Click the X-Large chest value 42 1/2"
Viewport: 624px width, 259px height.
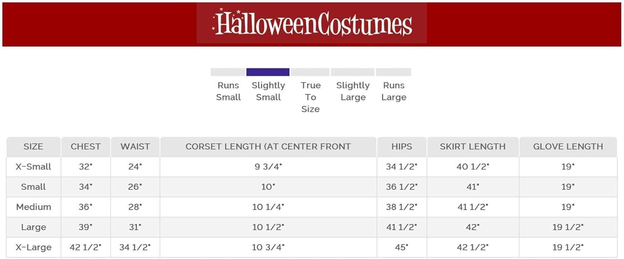[x=85, y=247]
